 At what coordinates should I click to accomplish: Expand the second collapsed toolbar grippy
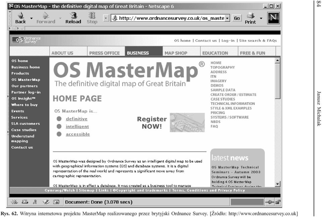(x=21, y=28)
